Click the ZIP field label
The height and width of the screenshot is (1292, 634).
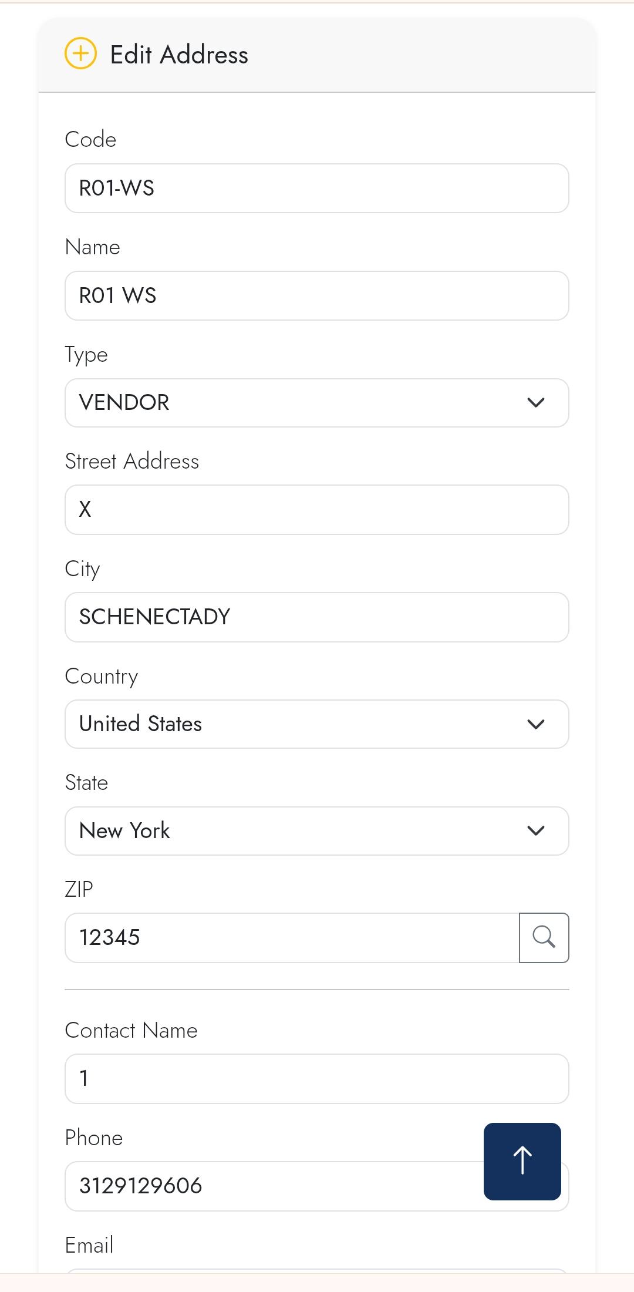point(79,889)
